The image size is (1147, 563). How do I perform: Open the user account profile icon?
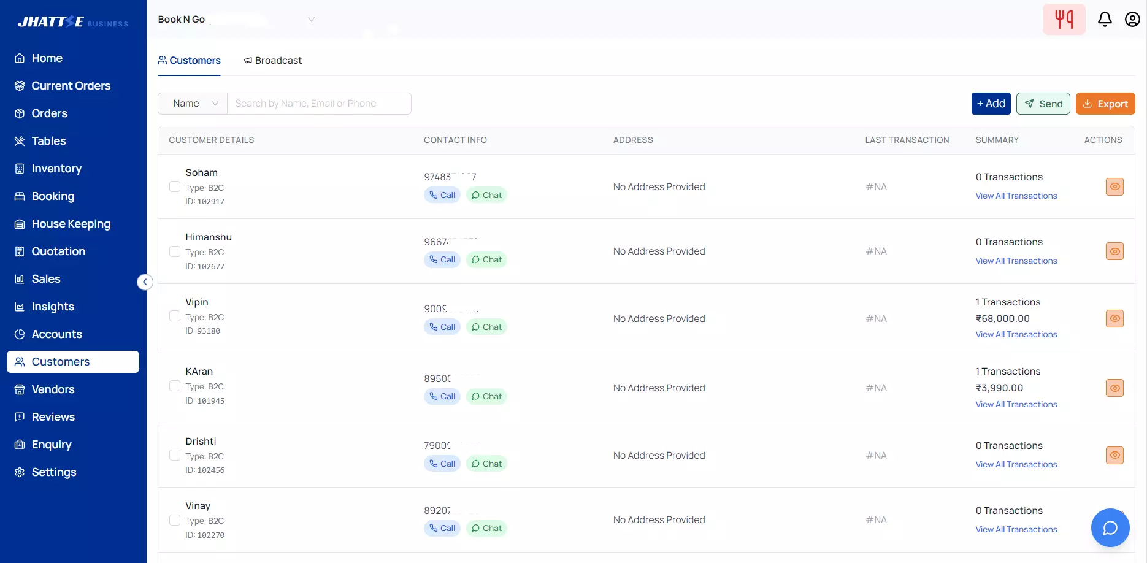click(x=1132, y=19)
